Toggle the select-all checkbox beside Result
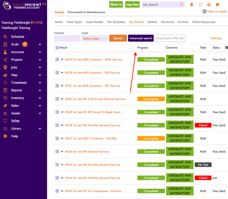 [x=57, y=47]
